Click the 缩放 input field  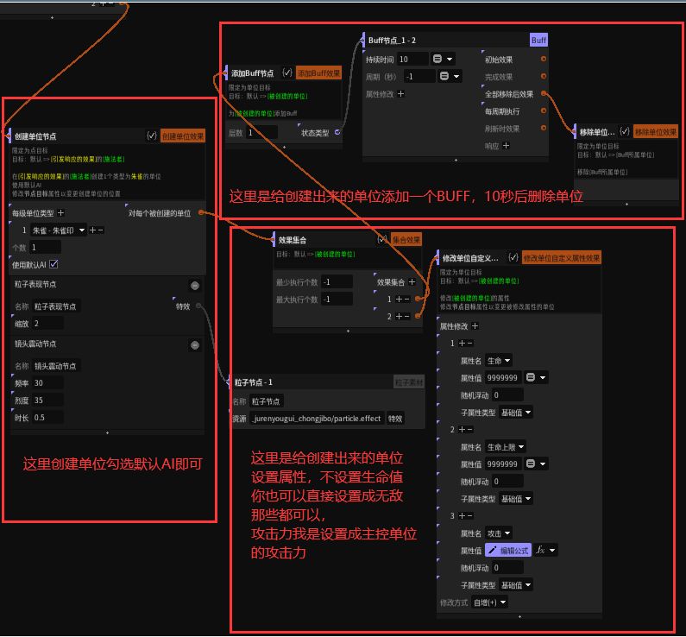point(47,324)
